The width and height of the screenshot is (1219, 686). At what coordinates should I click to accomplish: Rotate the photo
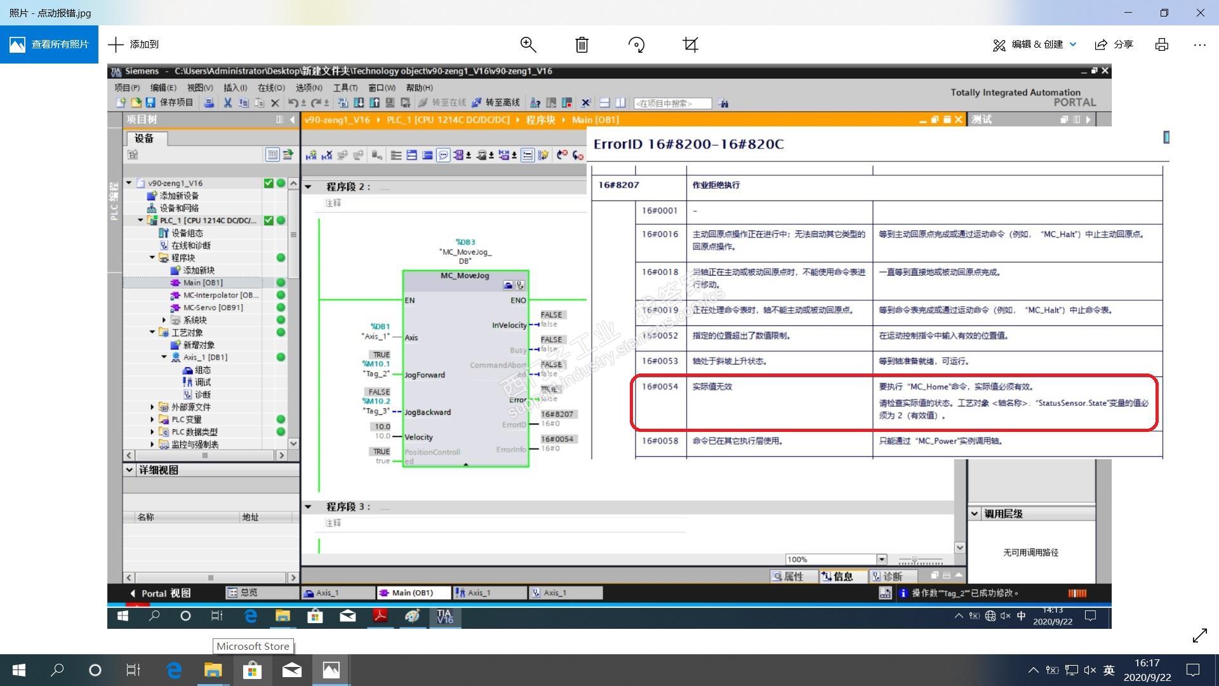pos(636,44)
